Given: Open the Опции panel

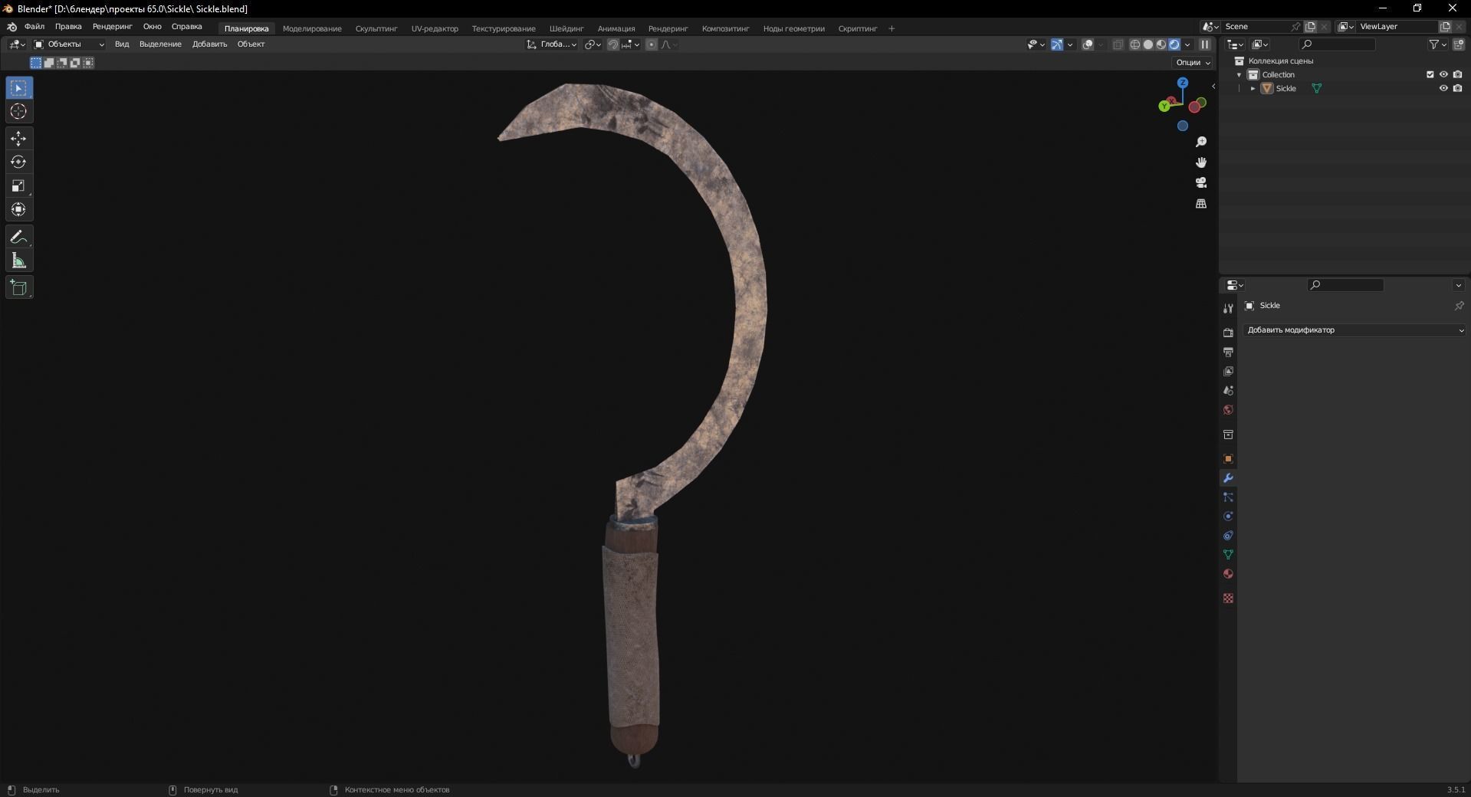Looking at the screenshot, I should tap(1190, 62).
